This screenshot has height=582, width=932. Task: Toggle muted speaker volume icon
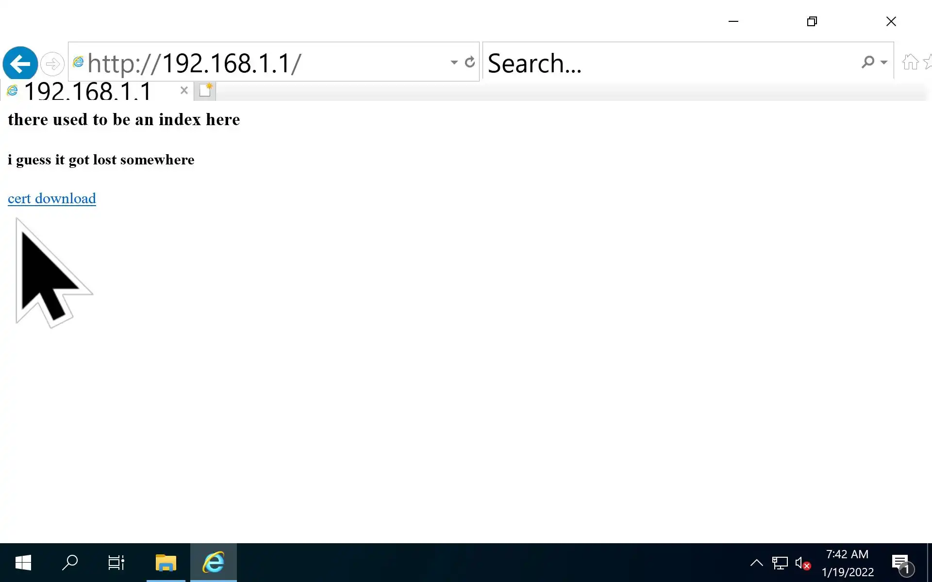tap(802, 563)
